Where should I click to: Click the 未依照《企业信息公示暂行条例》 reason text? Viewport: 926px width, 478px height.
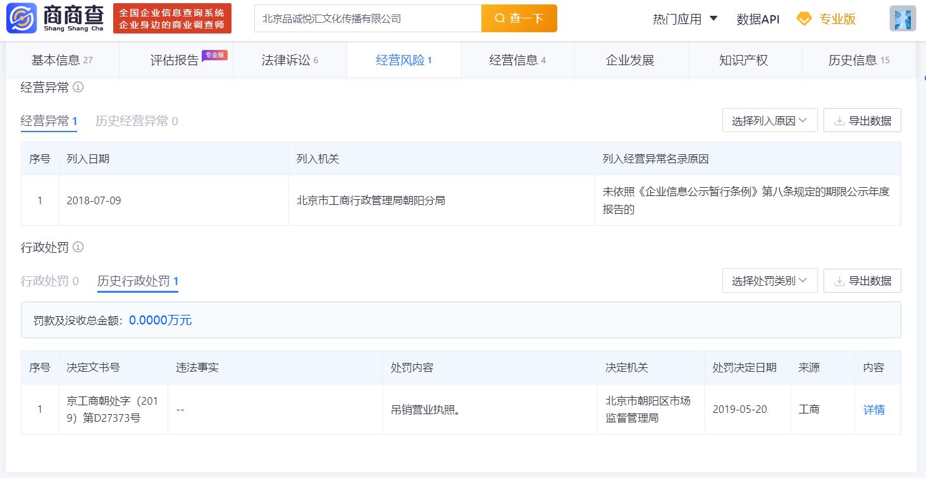tap(746, 200)
